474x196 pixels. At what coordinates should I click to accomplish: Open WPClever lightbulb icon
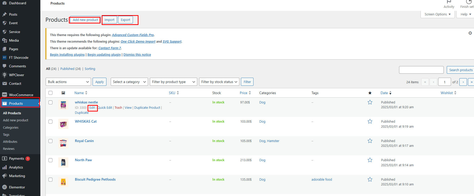[x=5, y=75]
